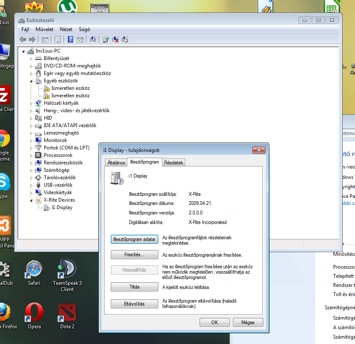The width and height of the screenshot is (355, 344).
Task: Click the Inv1sus-PC computer icon
Action: (x=30, y=51)
